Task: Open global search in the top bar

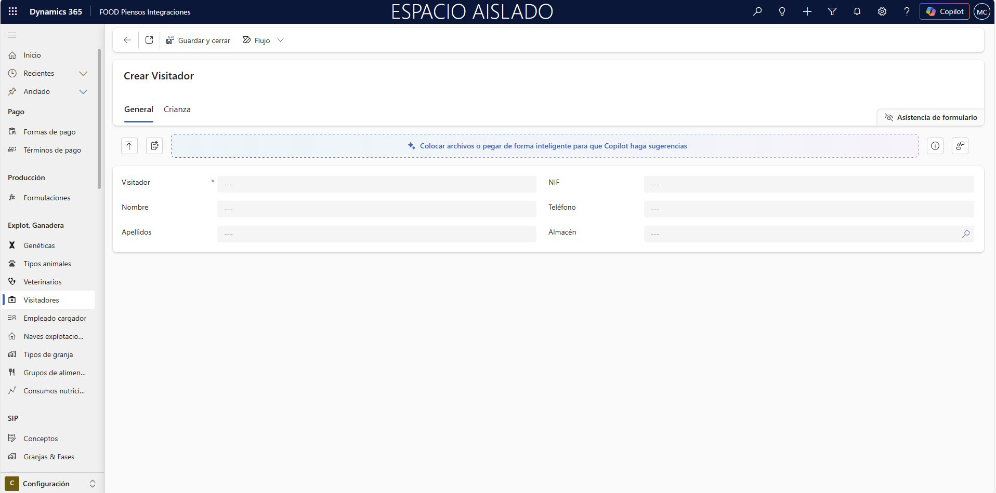Action: coord(758,11)
